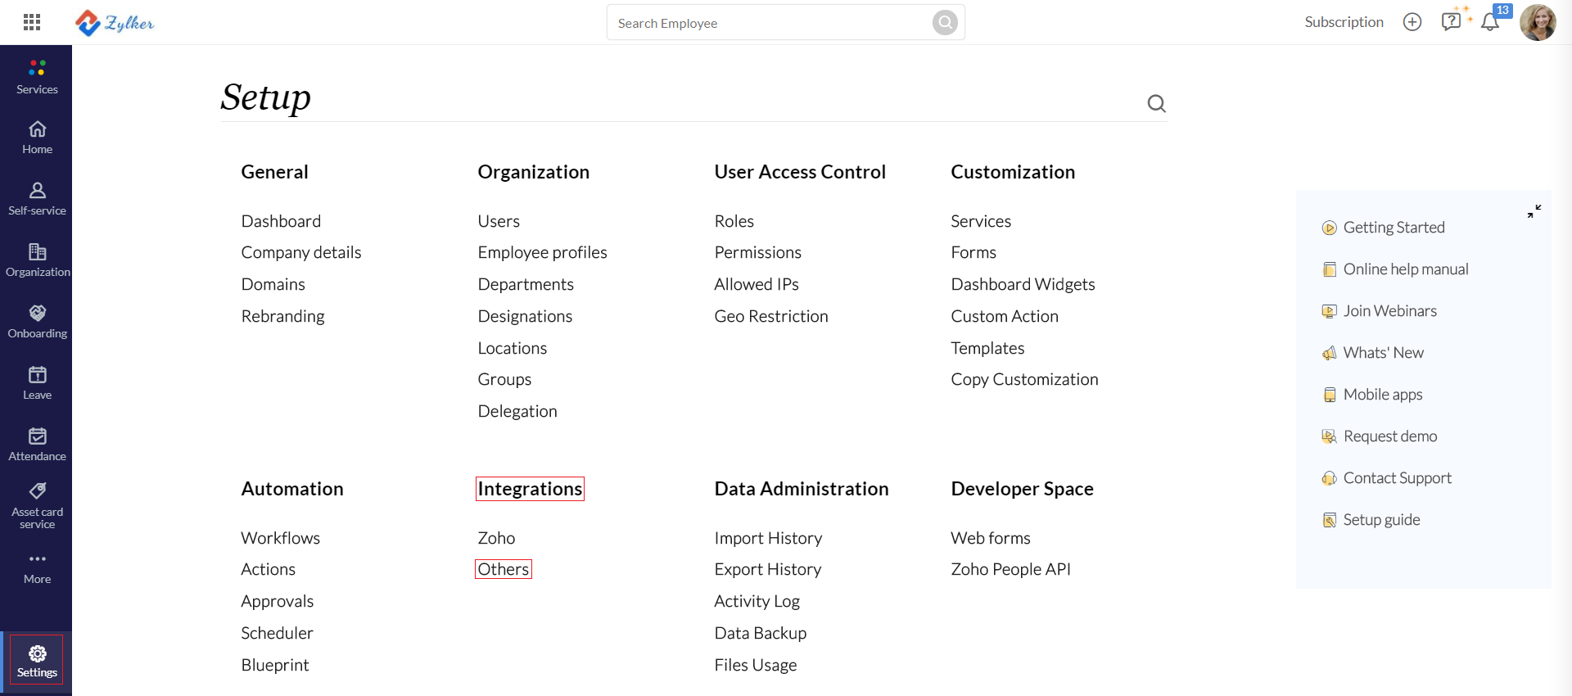This screenshot has height=696, width=1572.
Task: Open Asset card service in sidebar
Action: (37, 506)
